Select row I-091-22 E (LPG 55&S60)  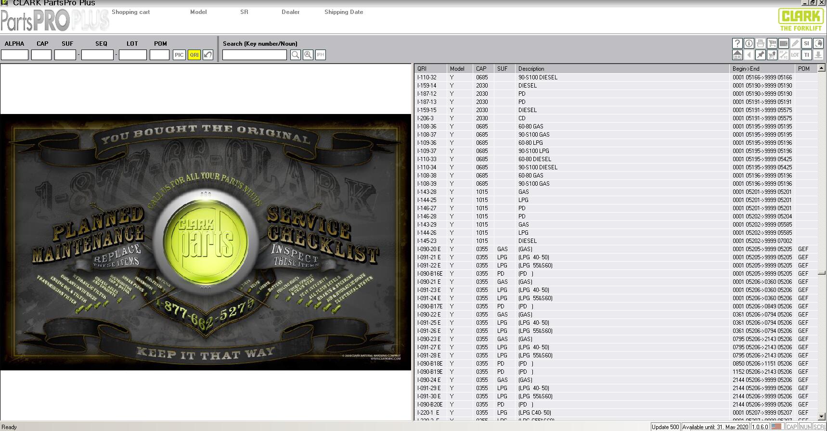pyautogui.click(x=616, y=265)
